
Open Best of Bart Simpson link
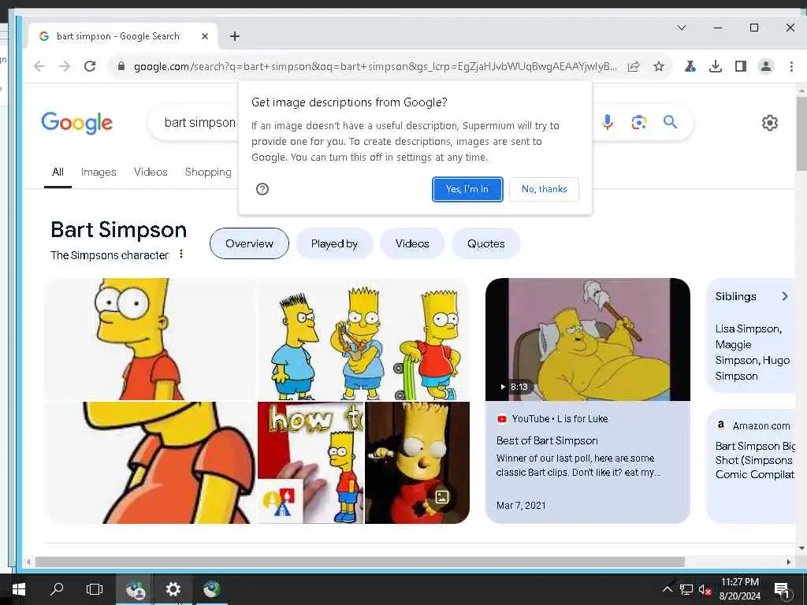tap(547, 441)
